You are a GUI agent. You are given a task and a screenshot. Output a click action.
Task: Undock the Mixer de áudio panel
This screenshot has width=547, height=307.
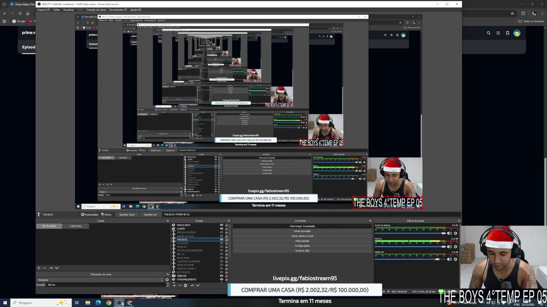click(x=459, y=221)
